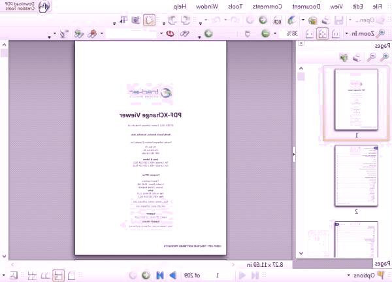Image resolution: width=392 pixels, height=282 pixels.
Task: Click the page number input field
Action: (218, 275)
